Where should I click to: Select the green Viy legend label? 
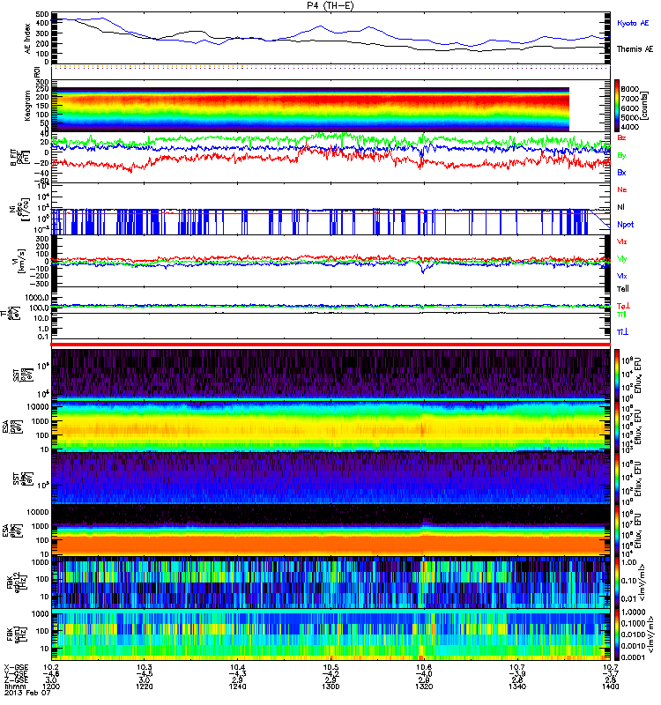(622, 259)
